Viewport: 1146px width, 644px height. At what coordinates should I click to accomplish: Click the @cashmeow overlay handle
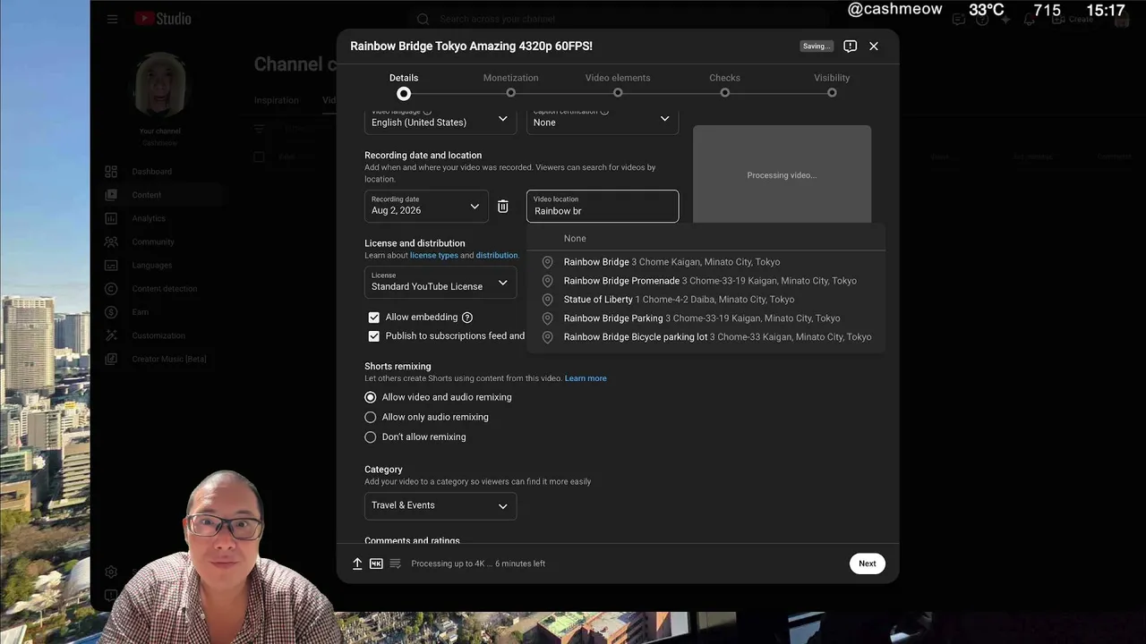894,10
